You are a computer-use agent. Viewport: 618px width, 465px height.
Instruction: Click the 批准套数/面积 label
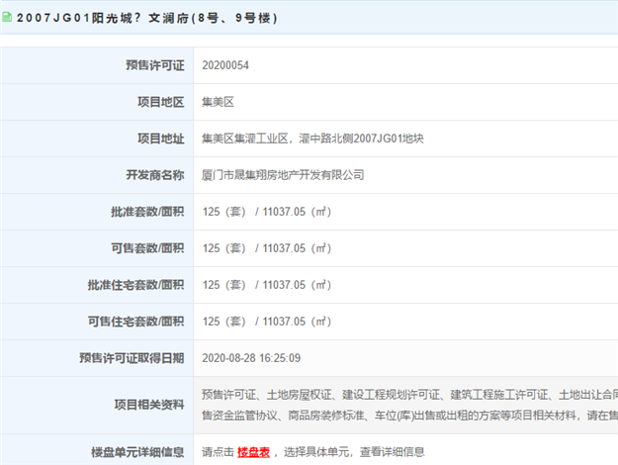(x=147, y=212)
